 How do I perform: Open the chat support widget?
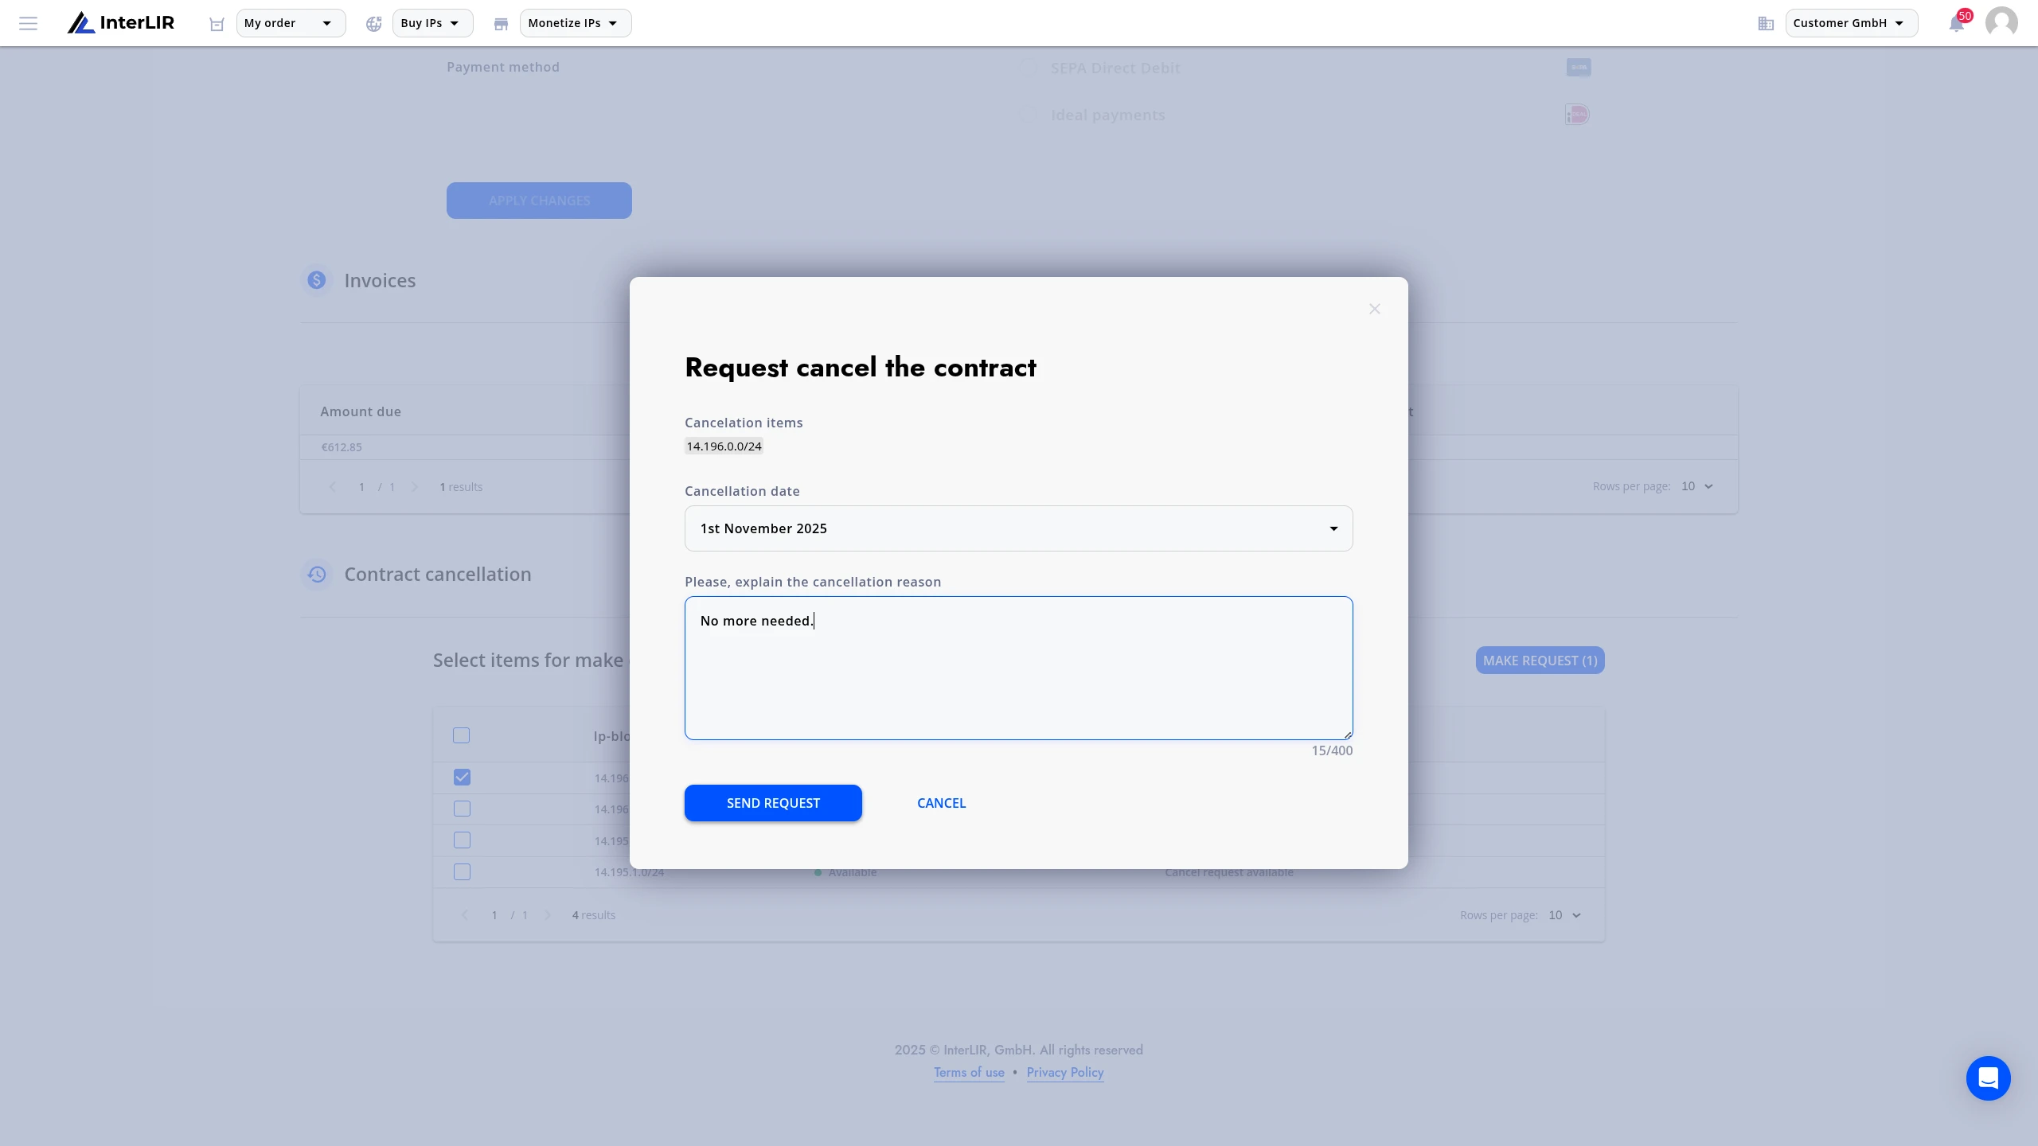coord(1988,1078)
